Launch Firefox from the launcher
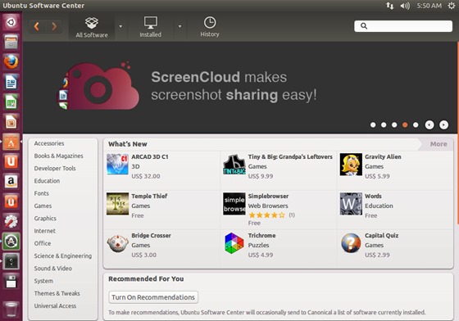Image resolution: width=459 pixels, height=321 pixels. [11, 62]
